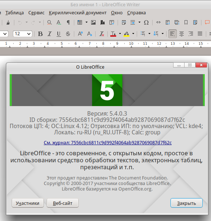Click the Clone Formatting paintbrush icon
This screenshot has width=211, height=221.
(8, 22)
